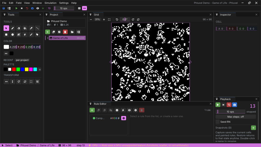
Task: Zoom out of the grid with minus
Action: tap(91, 20)
